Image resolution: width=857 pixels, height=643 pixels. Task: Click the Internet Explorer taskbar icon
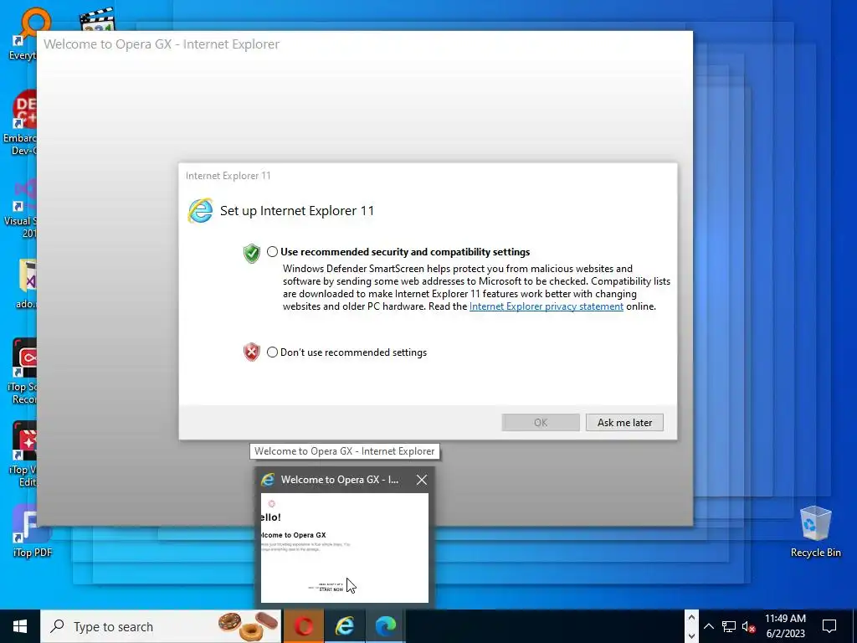344,626
